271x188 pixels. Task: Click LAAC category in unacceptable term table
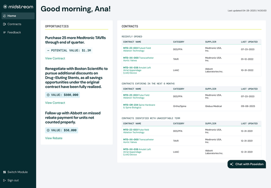[176, 152]
